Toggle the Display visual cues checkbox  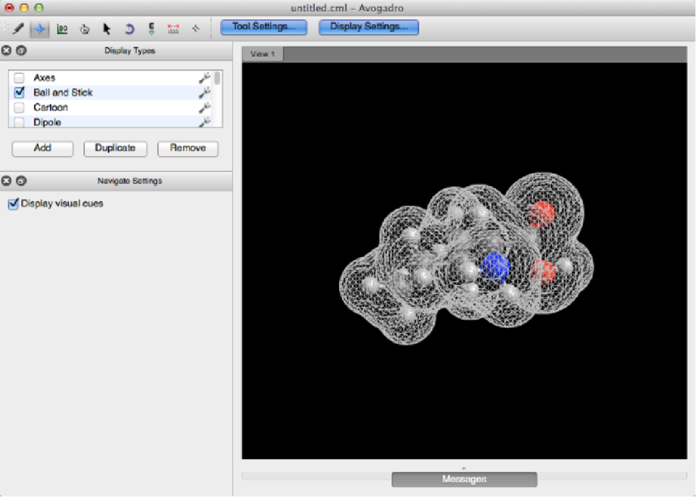coord(13,204)
